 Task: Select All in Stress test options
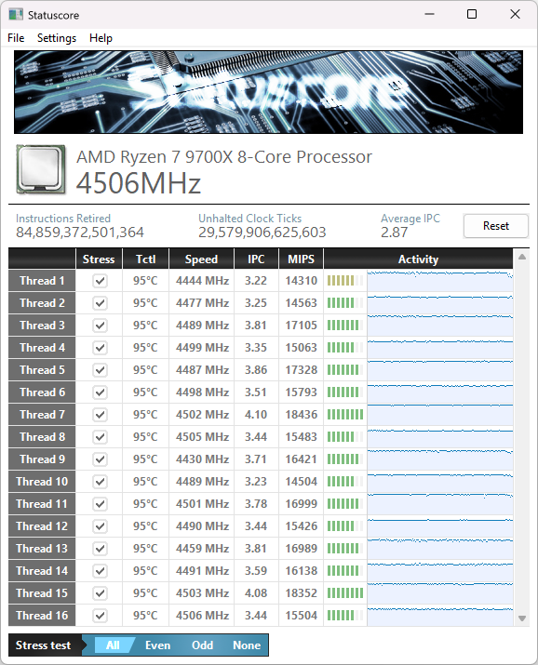pos(113,645)
